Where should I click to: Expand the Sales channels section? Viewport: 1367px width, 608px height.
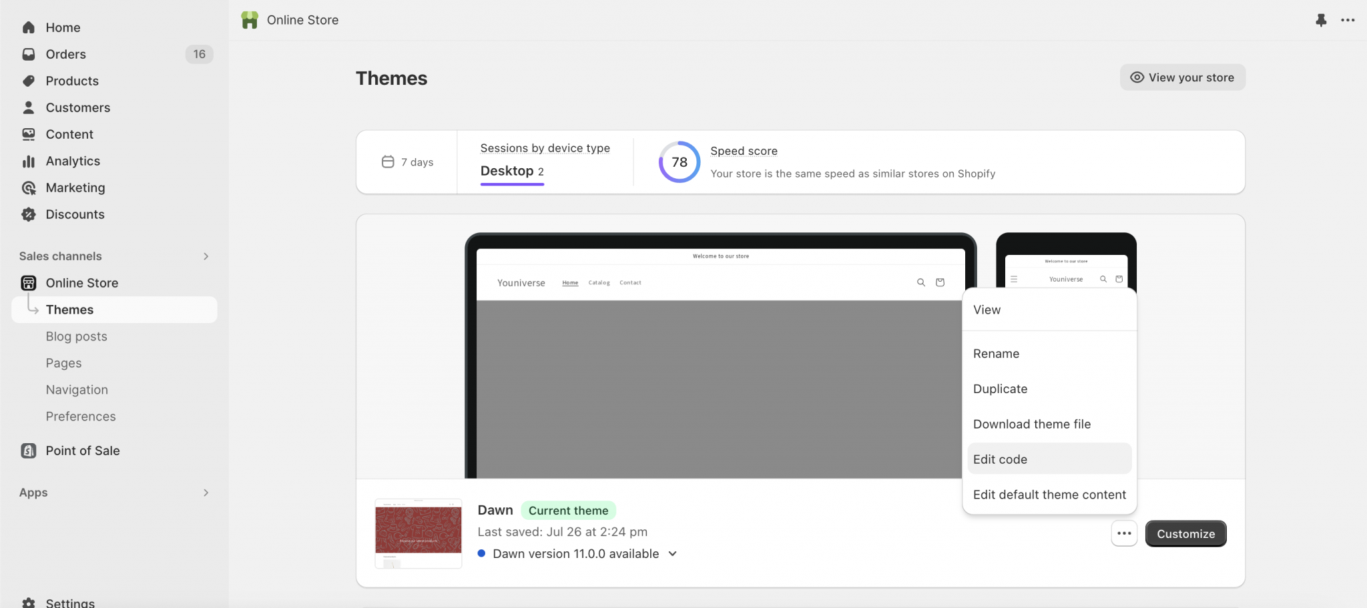pos(206,256)
